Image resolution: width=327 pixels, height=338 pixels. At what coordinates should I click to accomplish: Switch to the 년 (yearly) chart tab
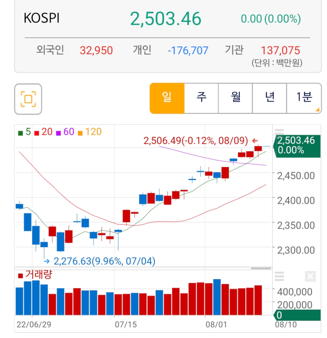click(x=269, y=98)
